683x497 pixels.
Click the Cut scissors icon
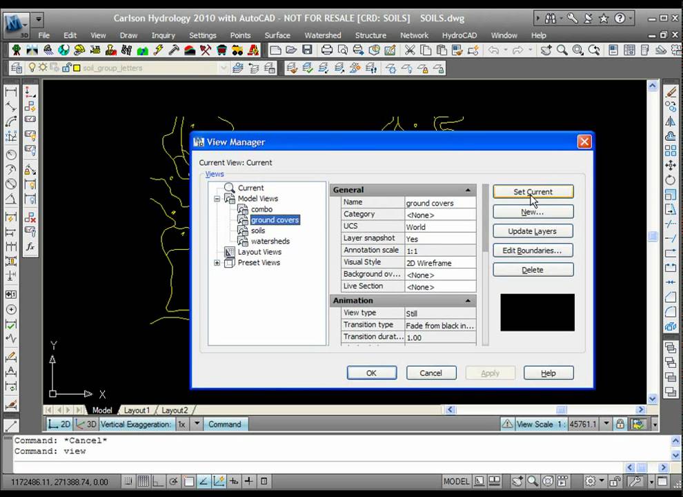click(x=409, y=50)
